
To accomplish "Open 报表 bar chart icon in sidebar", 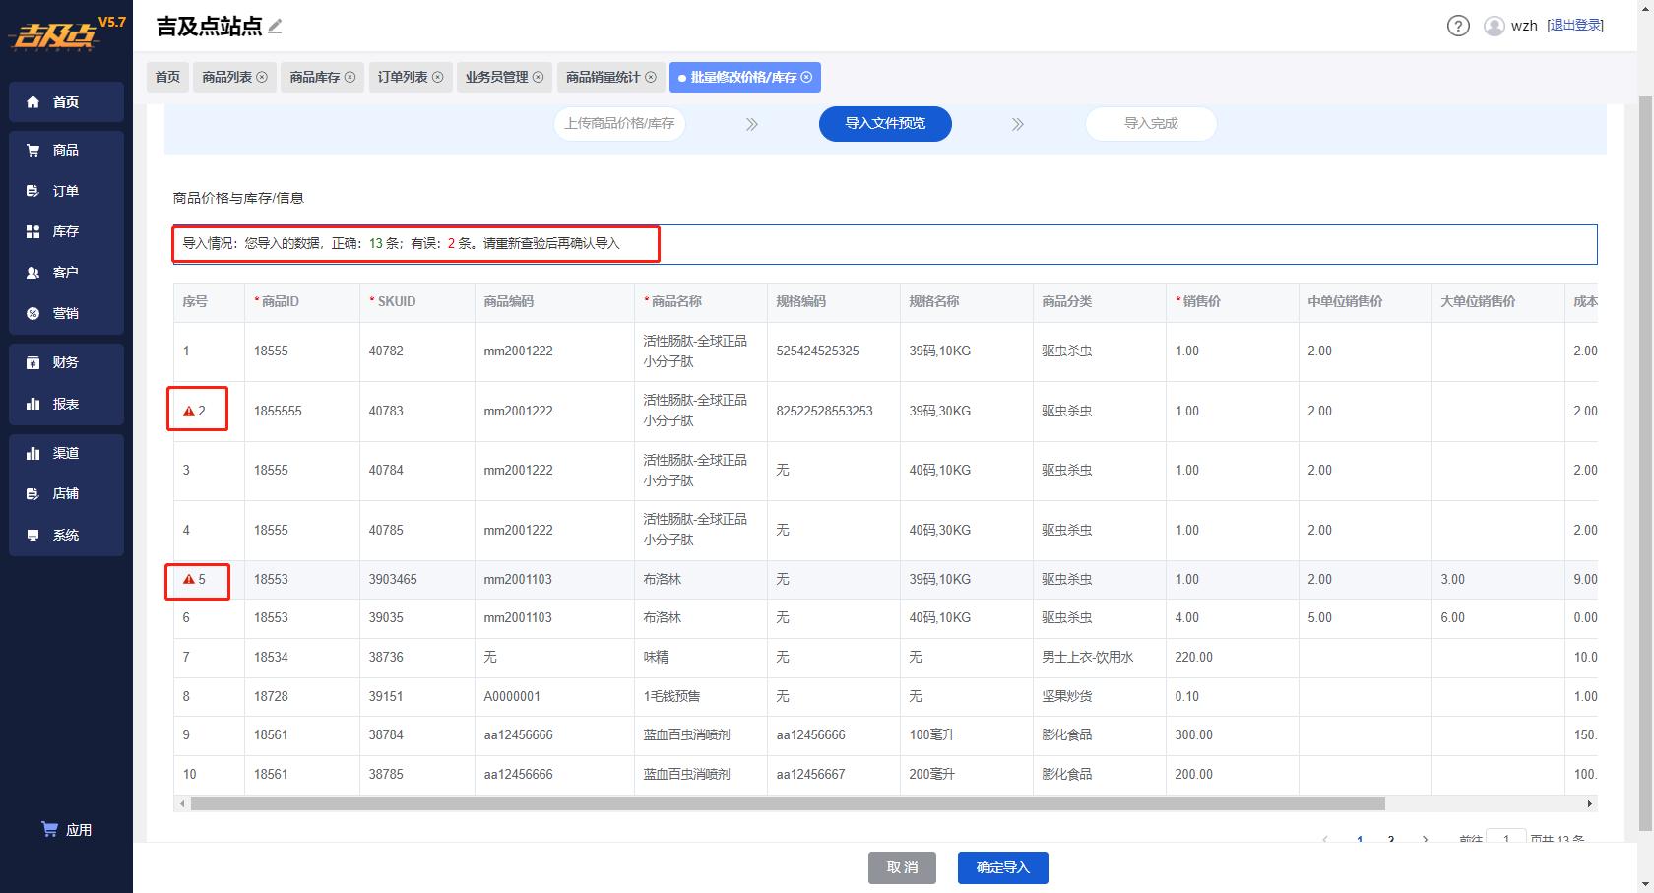I will [32, 404].
